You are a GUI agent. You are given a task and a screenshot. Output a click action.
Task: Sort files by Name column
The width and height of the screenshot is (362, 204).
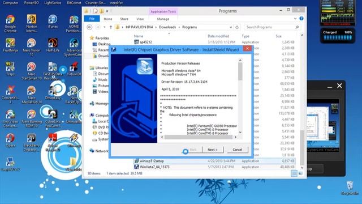139,36
